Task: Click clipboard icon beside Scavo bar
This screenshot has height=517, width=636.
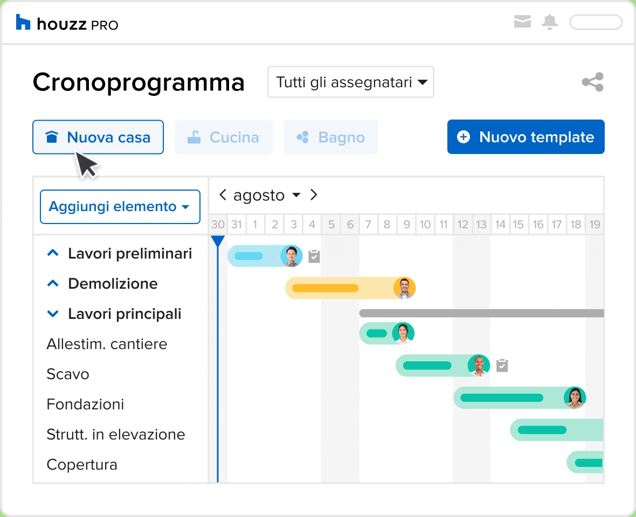Action: pos(502,366)
